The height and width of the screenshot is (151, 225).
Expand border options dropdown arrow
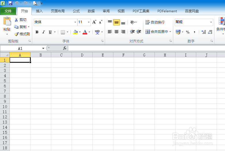[67, 32]
